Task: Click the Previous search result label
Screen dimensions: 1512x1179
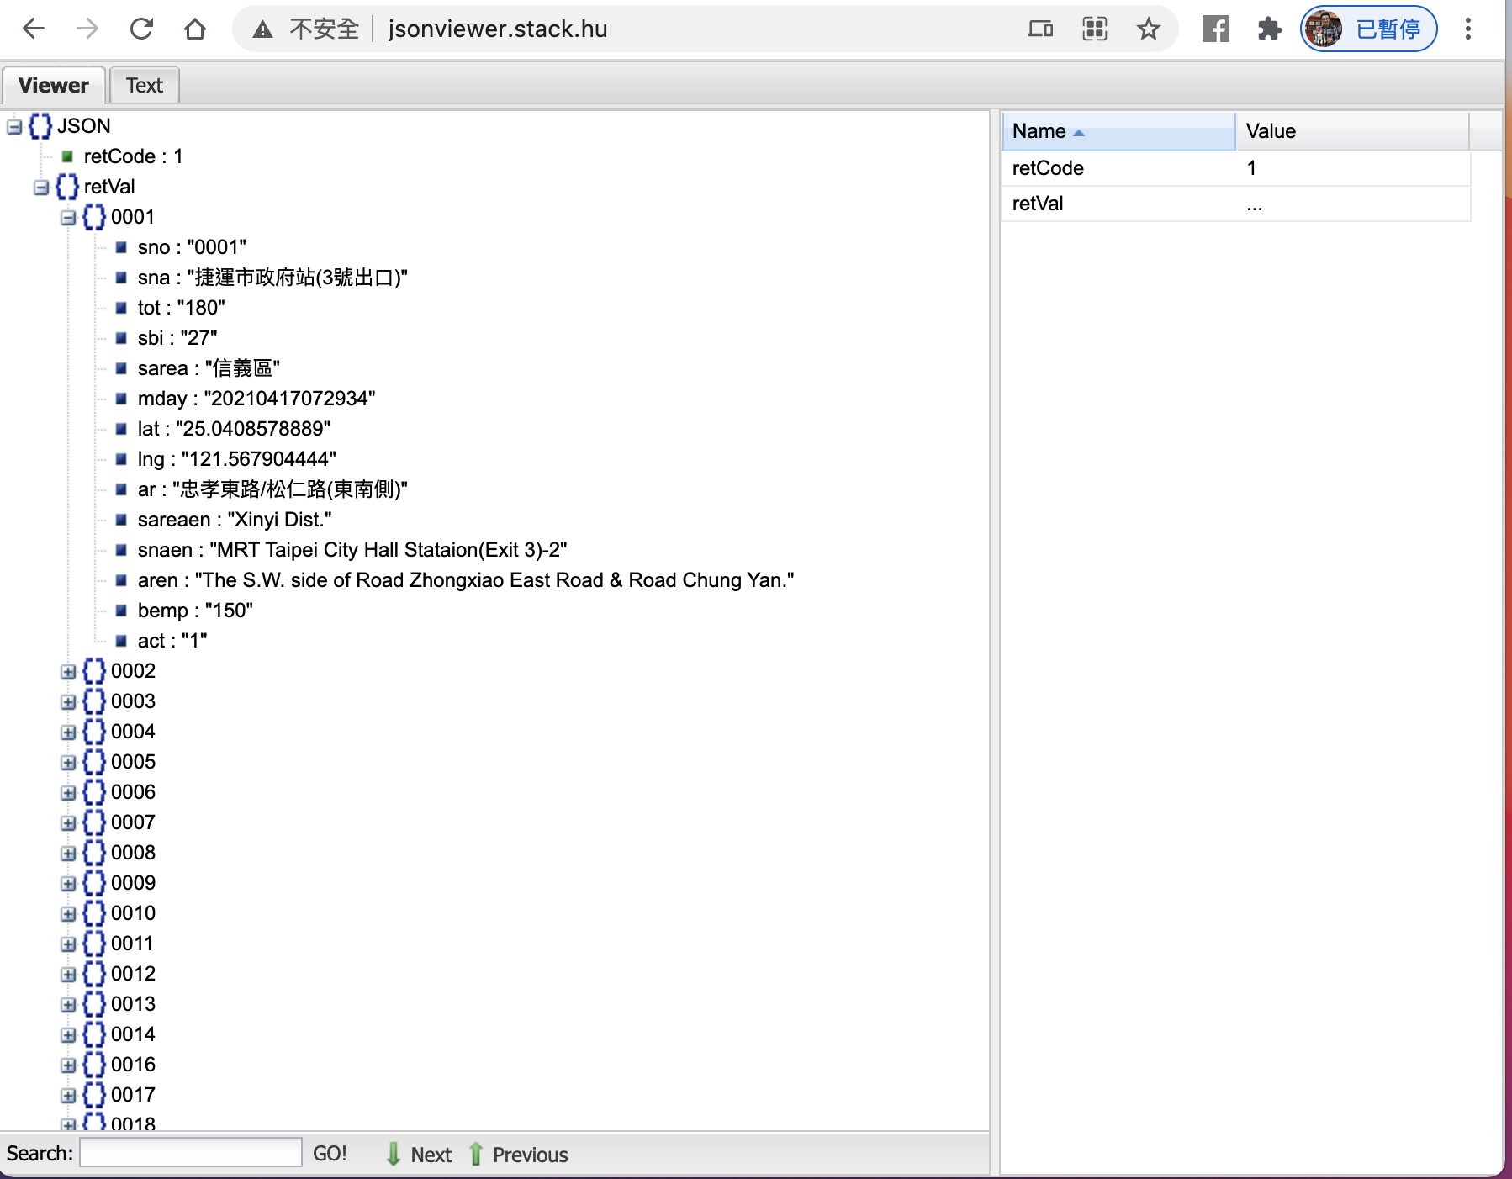Action: click(531, 1155)
